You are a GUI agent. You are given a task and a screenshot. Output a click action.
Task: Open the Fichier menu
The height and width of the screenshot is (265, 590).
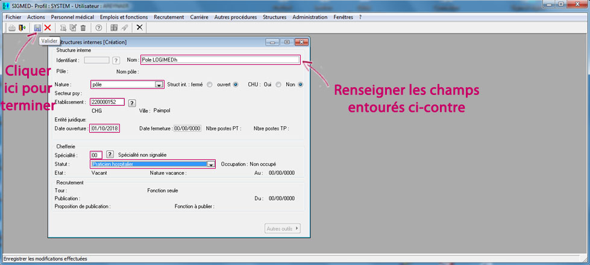[x=13, y=17]
